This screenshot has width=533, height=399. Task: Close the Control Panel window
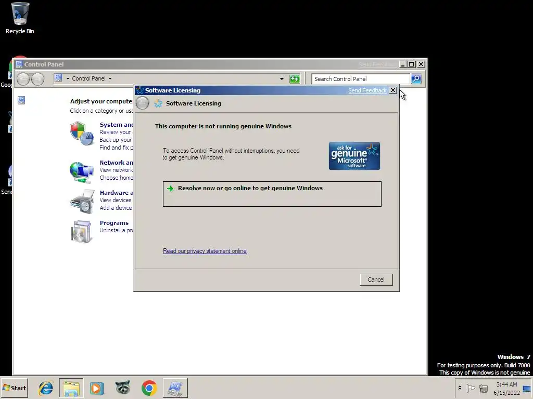tap(421, 64)
